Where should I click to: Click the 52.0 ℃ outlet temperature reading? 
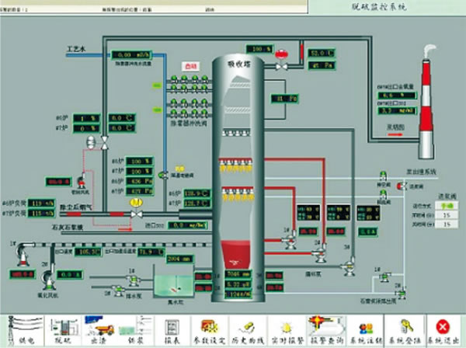(x=322, y=53)
